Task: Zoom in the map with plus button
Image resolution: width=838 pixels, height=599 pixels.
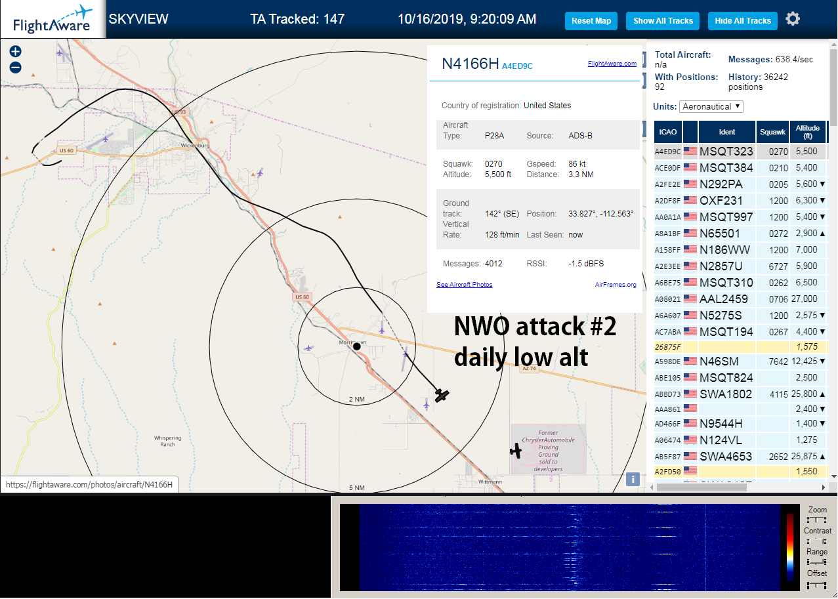Action: 16,51
